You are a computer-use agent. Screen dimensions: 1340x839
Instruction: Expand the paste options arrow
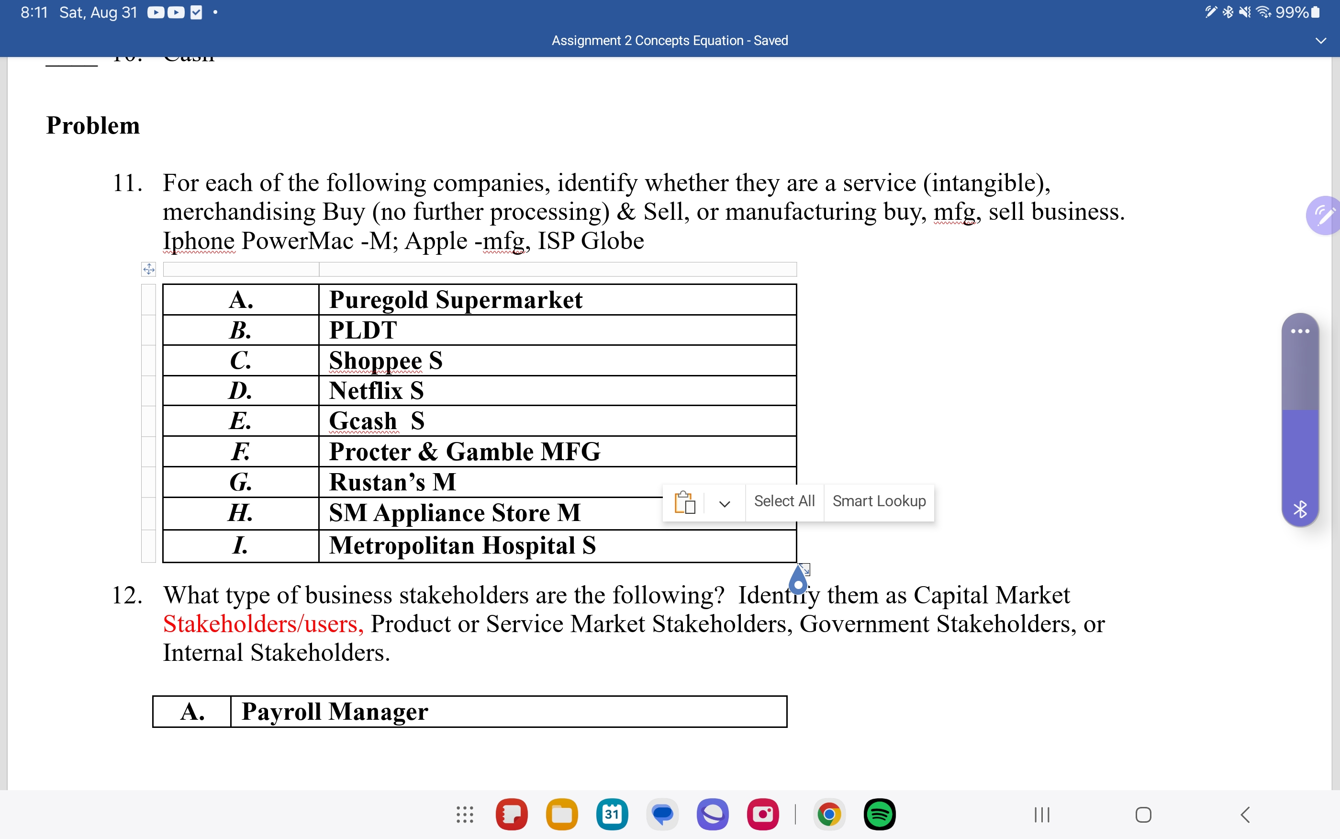coord(725,503)
